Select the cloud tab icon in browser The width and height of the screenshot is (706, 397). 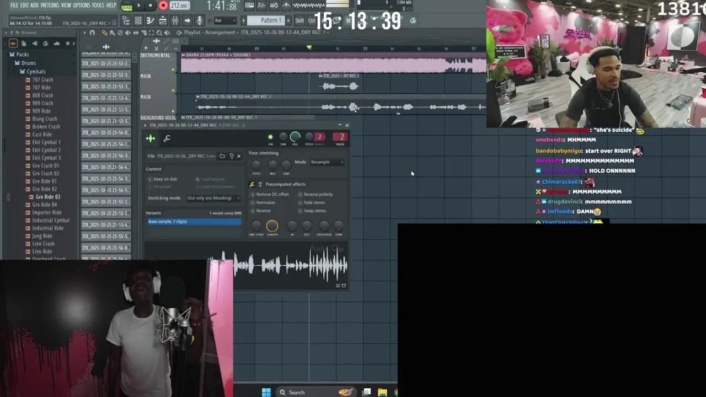click(57, 44)
